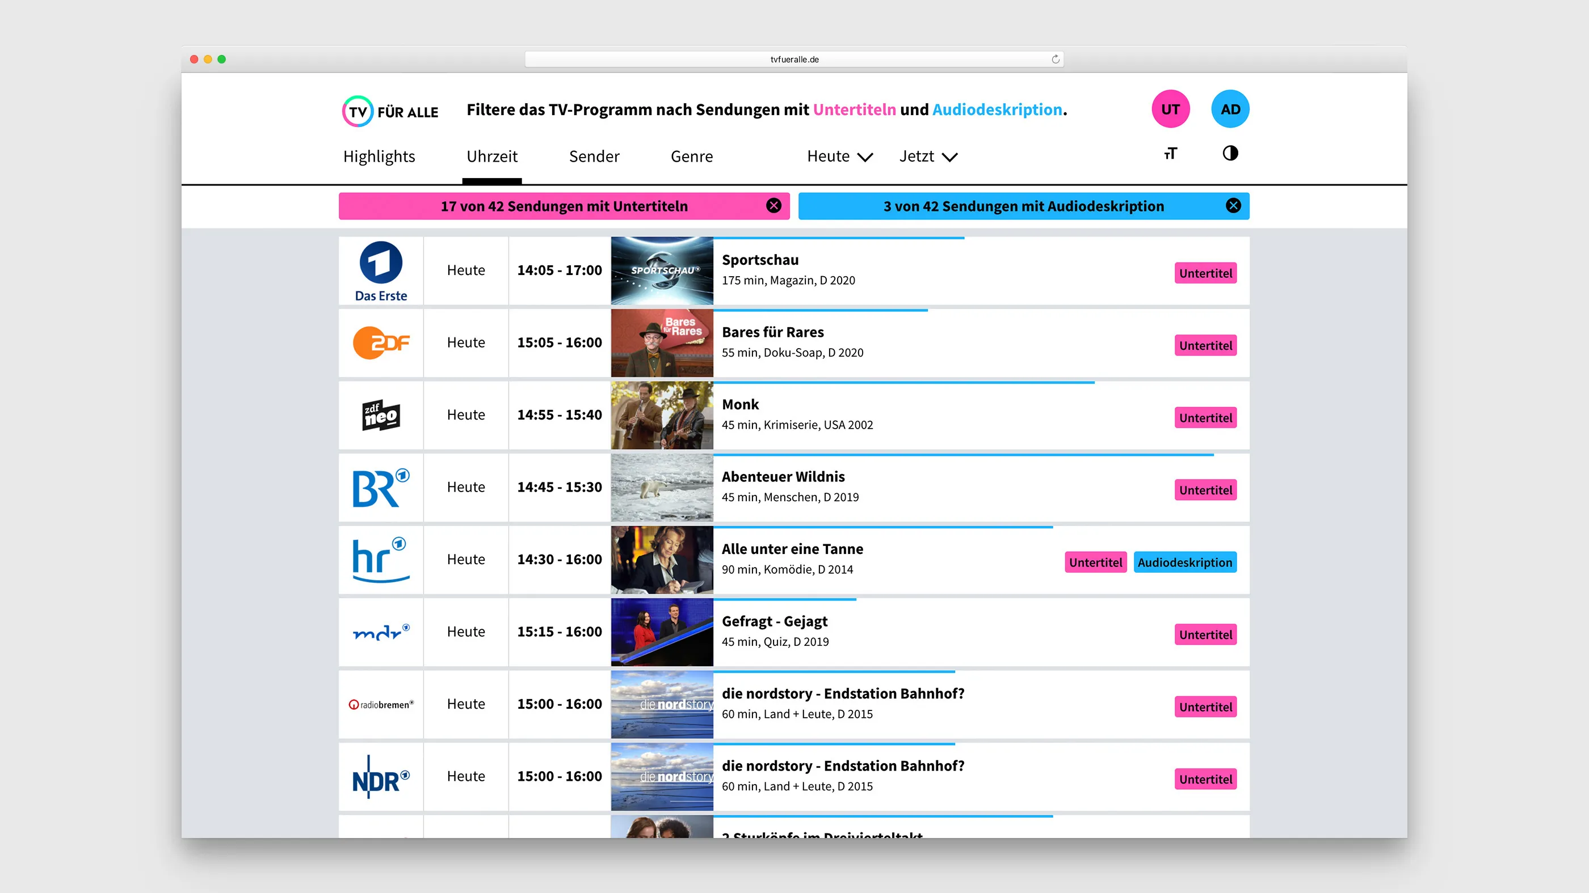
Task: Click the Untertitel tag on Monk
Action: 1205,418
